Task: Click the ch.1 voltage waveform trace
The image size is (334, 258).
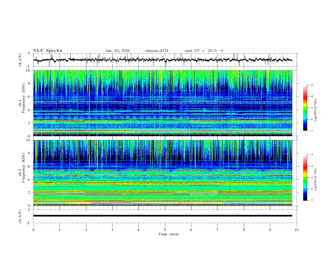Action: [x=162, y=60]
